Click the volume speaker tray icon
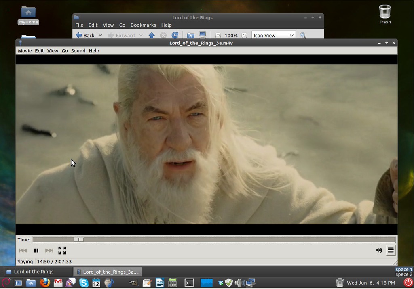 [x=239, y=283]
